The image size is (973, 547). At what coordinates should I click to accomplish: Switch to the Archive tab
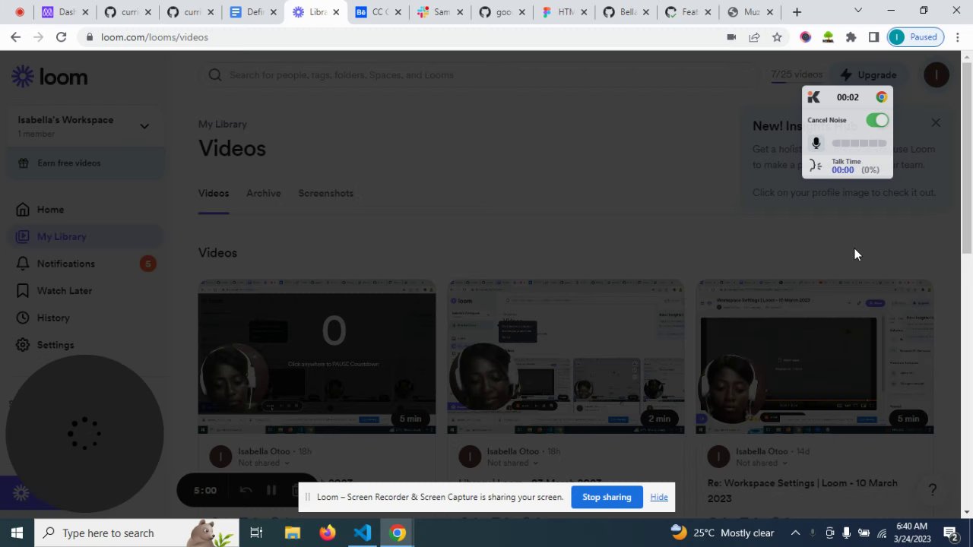coord(263,193)
